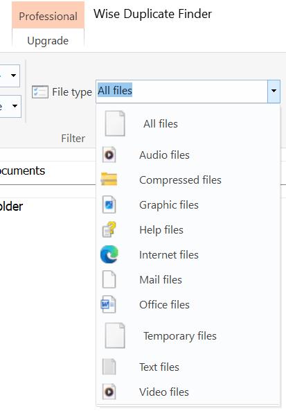Click the Help files question mark icon
The height and width of the screenshot is (411, 286).
109,229
